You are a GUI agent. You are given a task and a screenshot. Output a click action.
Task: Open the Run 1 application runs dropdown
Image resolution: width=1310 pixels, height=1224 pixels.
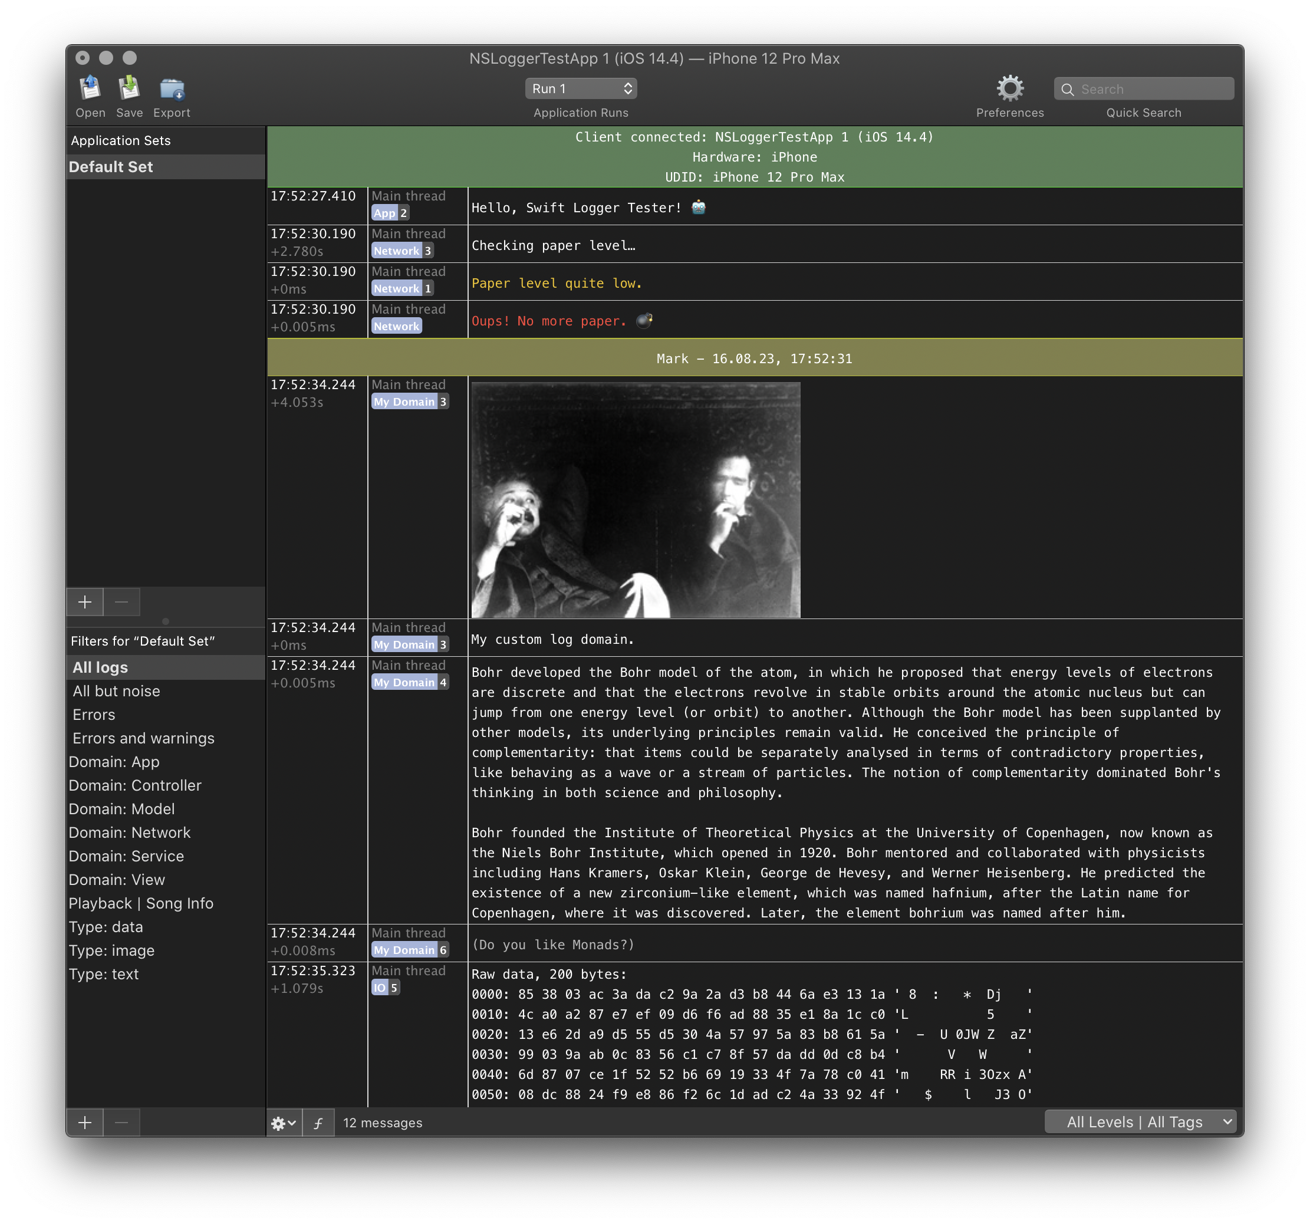581,89
